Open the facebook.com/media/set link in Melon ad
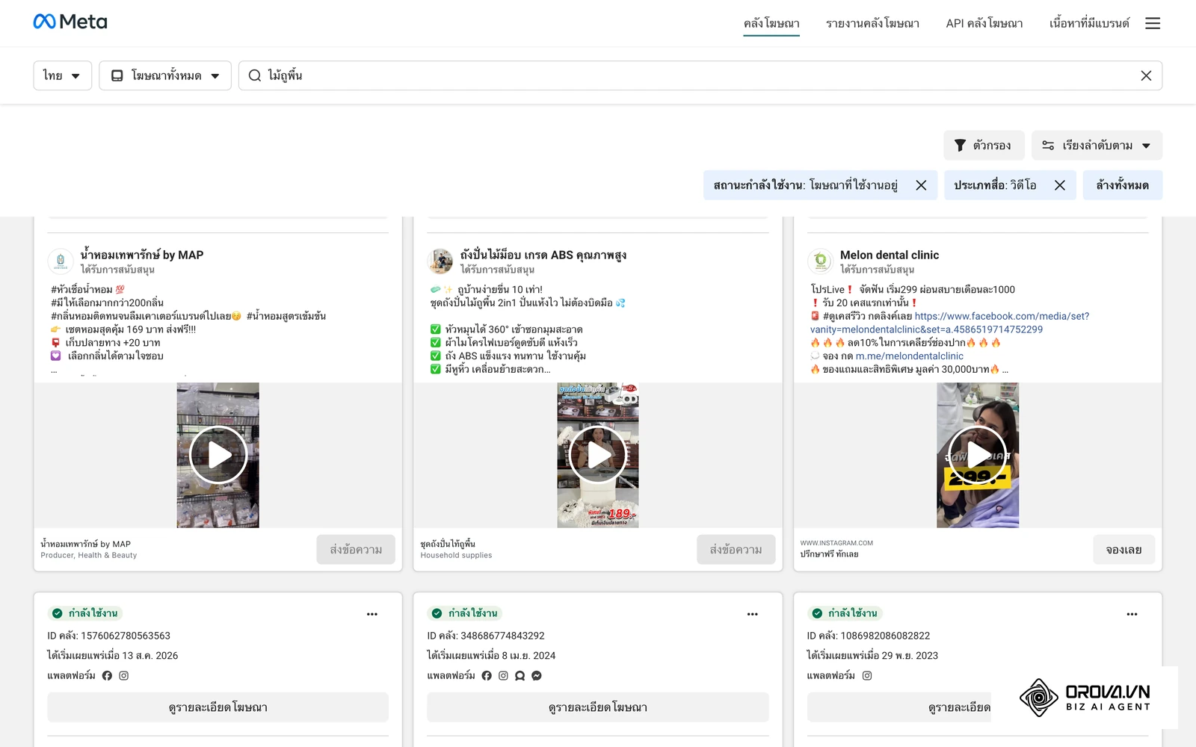The width and height of the screenshot is (1196, 747). (949, 323)
